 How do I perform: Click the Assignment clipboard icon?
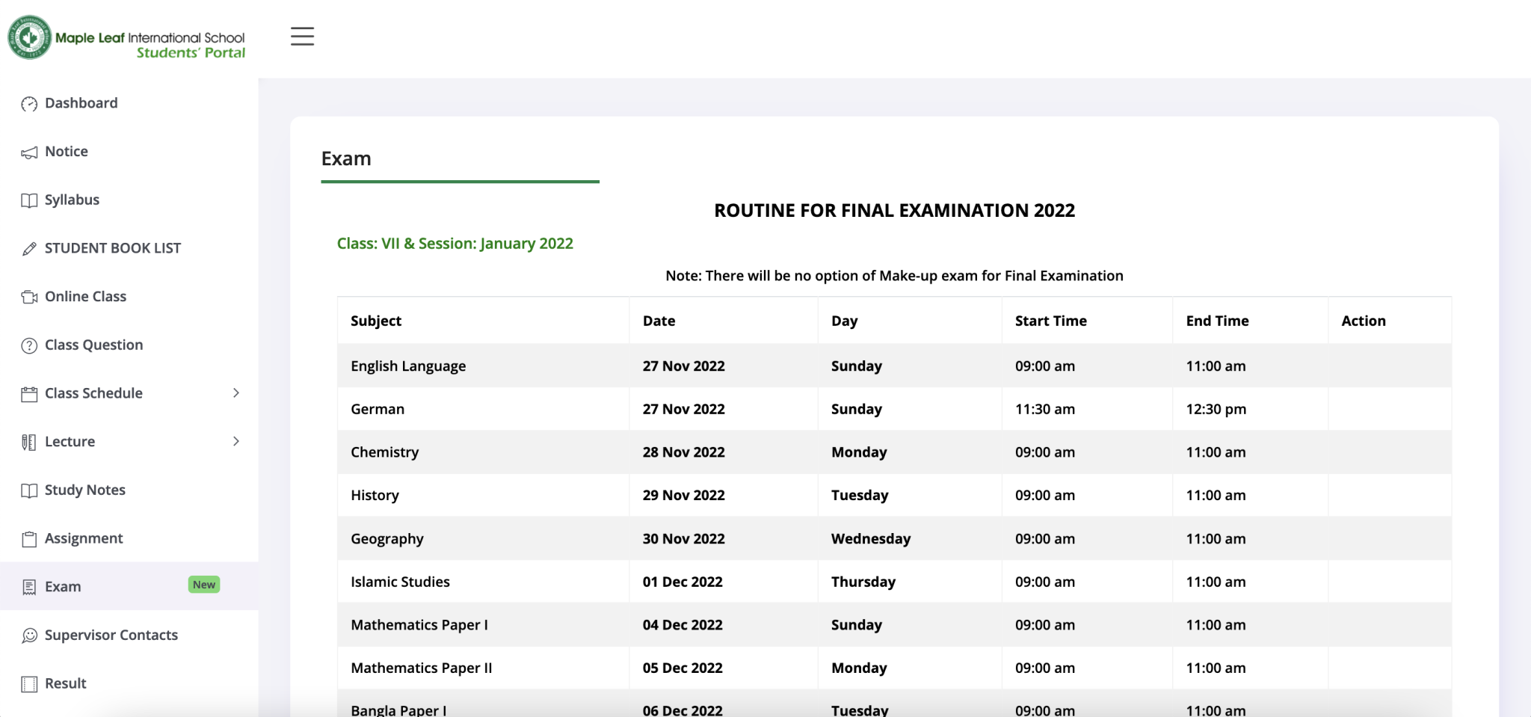pos(29,539)
